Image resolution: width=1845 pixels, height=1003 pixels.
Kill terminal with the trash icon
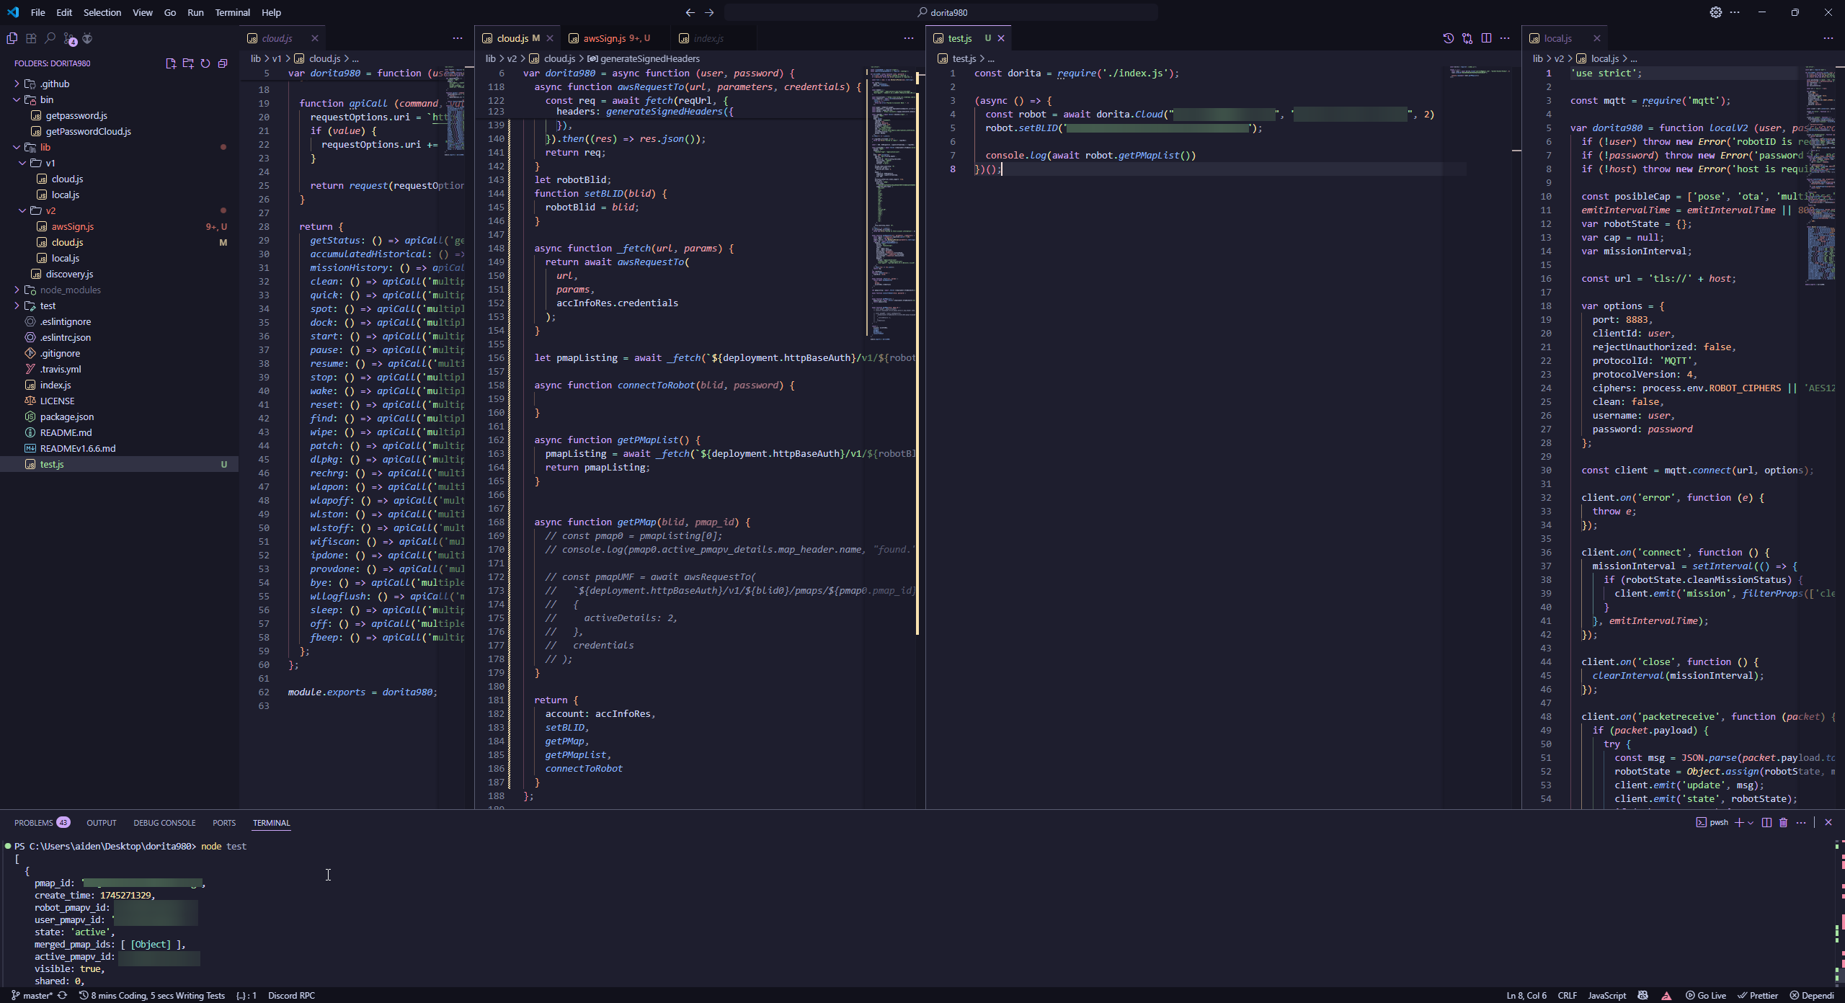pyautogui.click(x=1783, y=822)
